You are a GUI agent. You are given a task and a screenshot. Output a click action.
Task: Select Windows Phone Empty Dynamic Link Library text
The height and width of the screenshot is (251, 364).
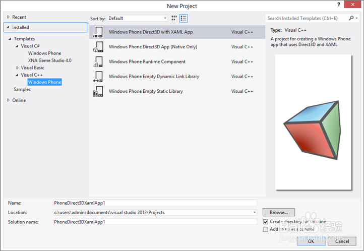click(x=154, y=77)
